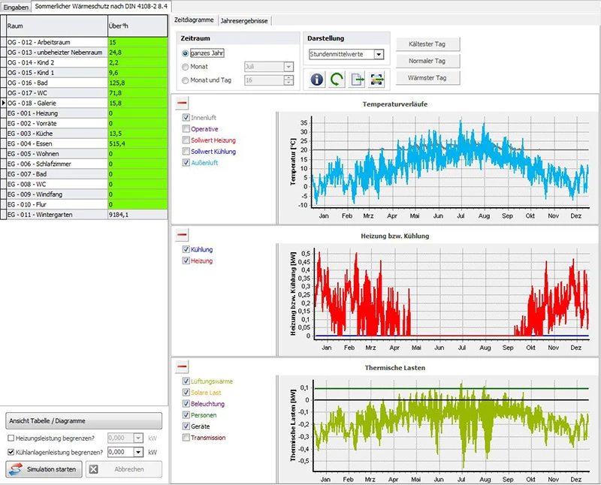Collapse the Temperaturverläufe chart with minus button
This screenshot has height=485, width=601.
coord(183,103)
